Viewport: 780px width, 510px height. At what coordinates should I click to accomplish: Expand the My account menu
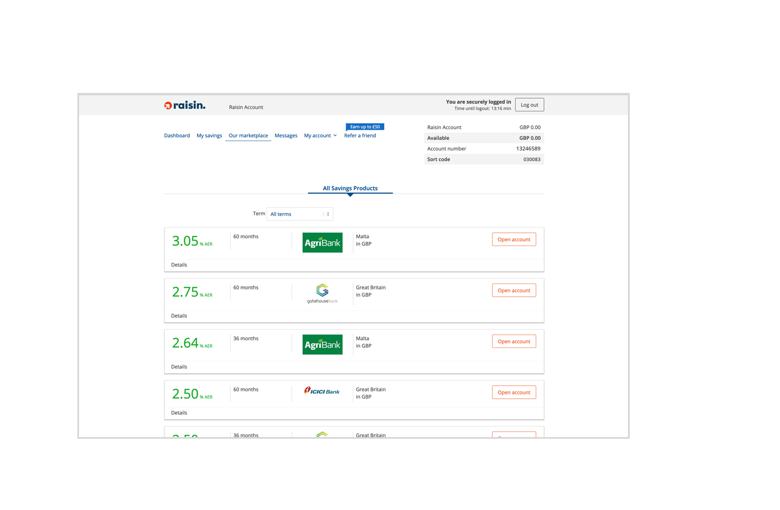coord(320,135)
